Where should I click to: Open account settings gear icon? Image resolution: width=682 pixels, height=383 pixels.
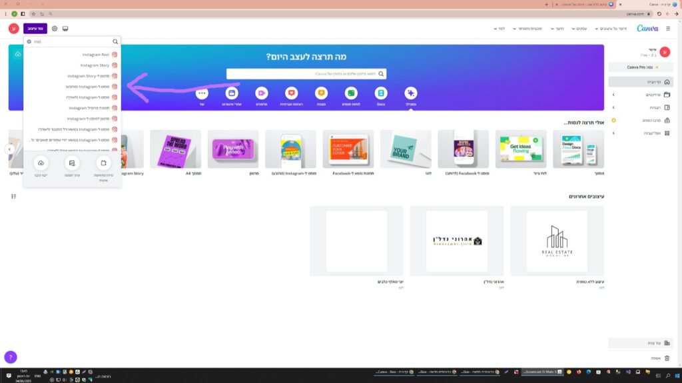click(x=55, y=29)
